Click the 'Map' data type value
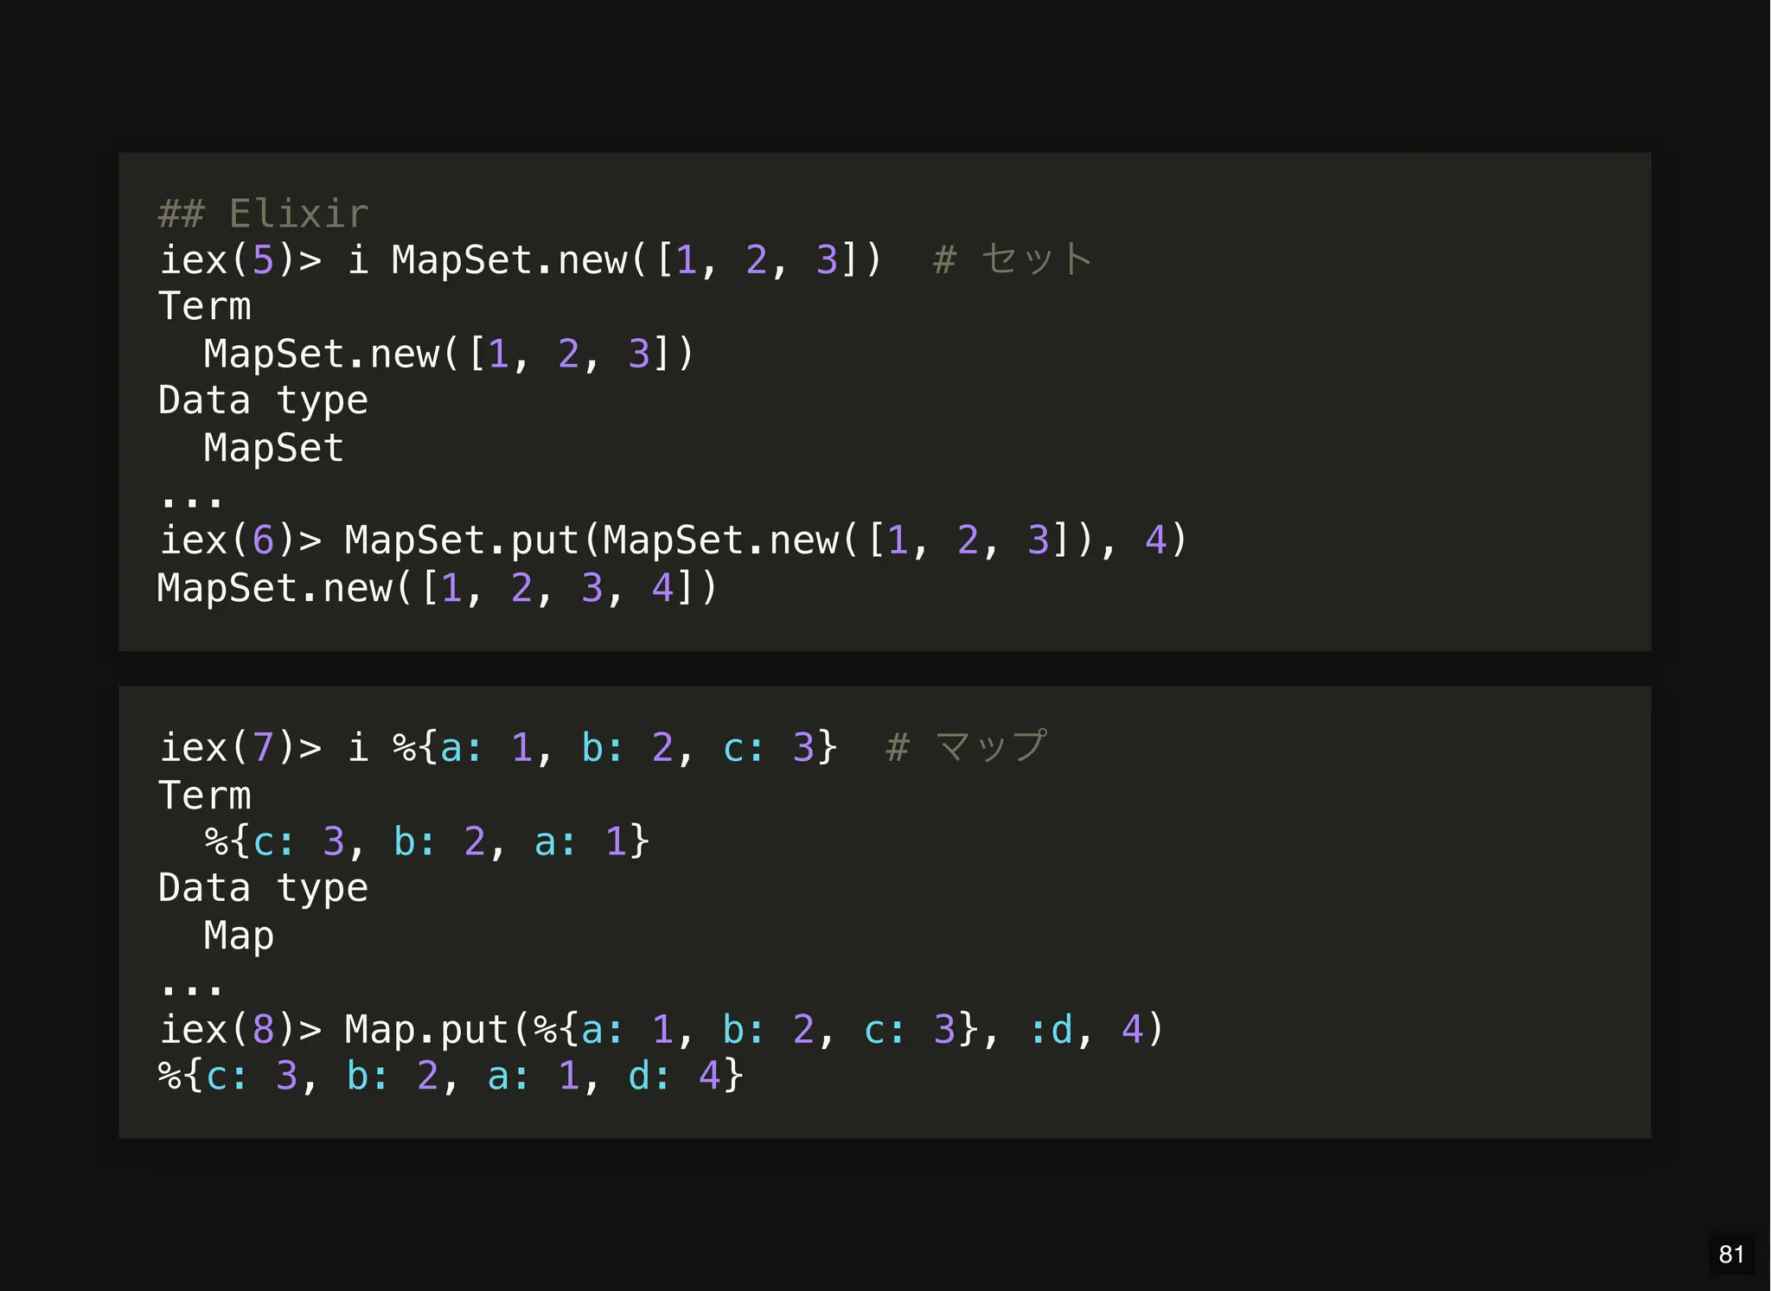 tap(239, 936)
